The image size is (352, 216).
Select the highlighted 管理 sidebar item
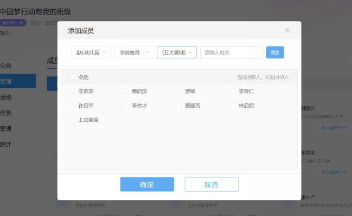tap(18, 81)
